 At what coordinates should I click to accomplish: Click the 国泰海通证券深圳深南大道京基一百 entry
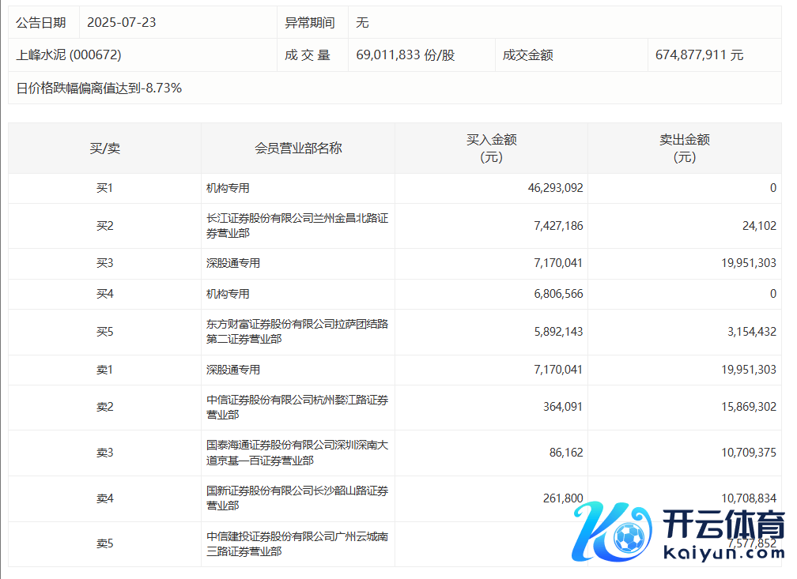297,453
